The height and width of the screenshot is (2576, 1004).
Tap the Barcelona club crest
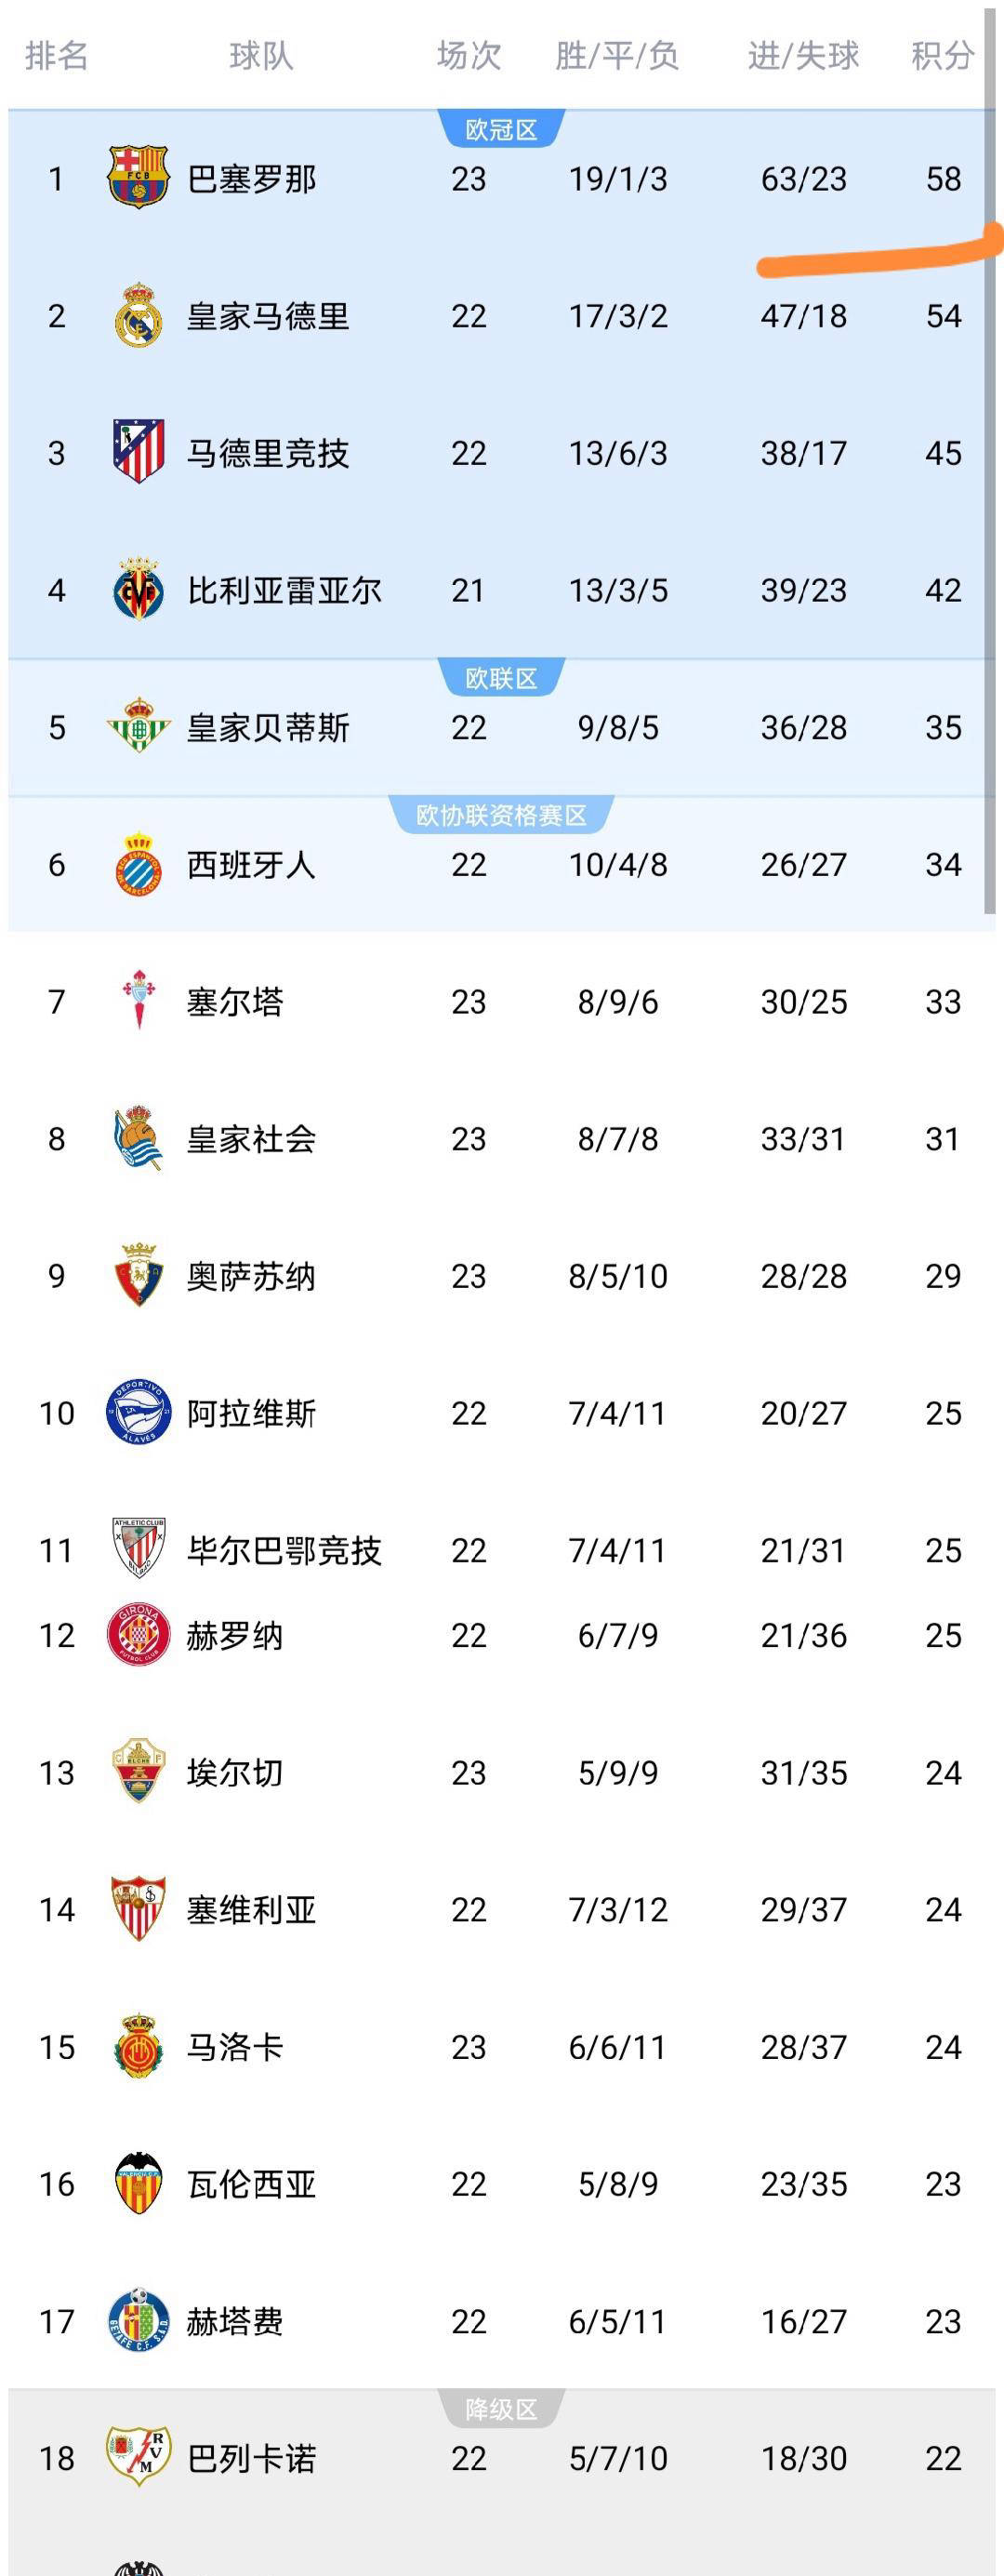point(138,178)
